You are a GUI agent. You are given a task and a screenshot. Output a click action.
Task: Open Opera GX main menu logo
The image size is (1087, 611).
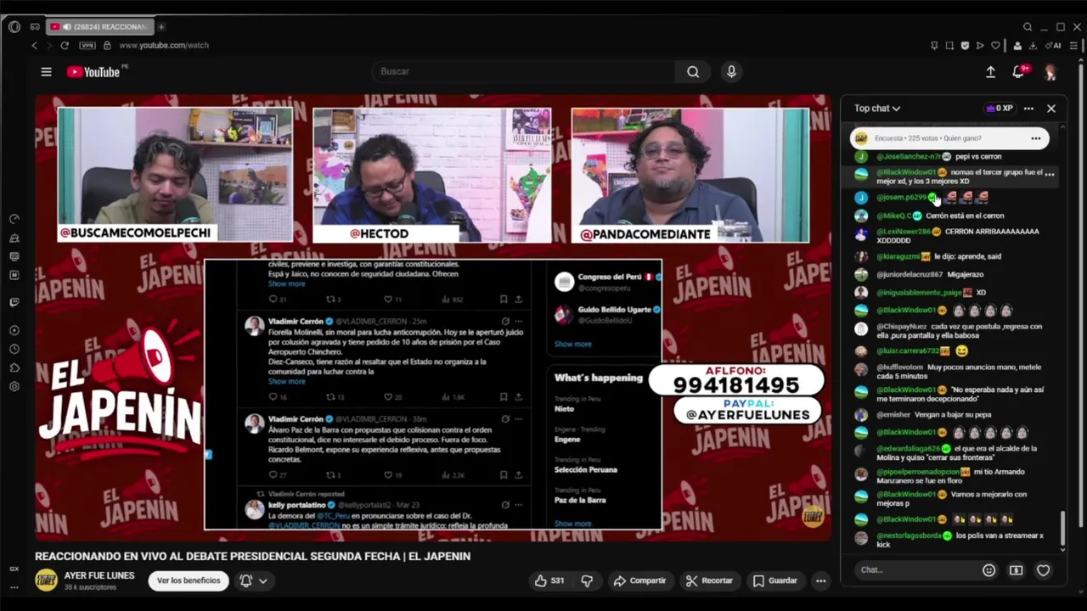coord(14,26)
